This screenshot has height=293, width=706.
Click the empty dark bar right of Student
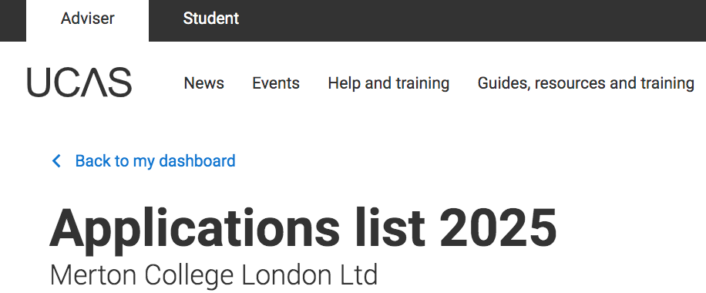click(x=472, y=20)
